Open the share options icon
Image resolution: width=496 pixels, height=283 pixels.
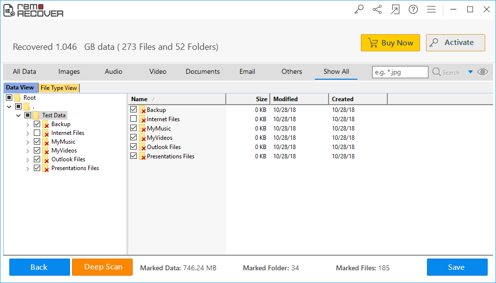(x=377, y=9)
